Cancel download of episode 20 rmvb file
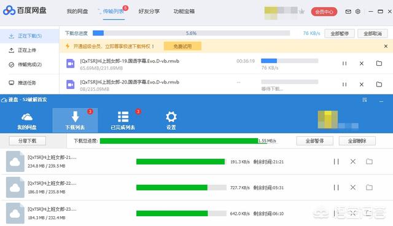This screenshot has width=393, height=226. 362,84
